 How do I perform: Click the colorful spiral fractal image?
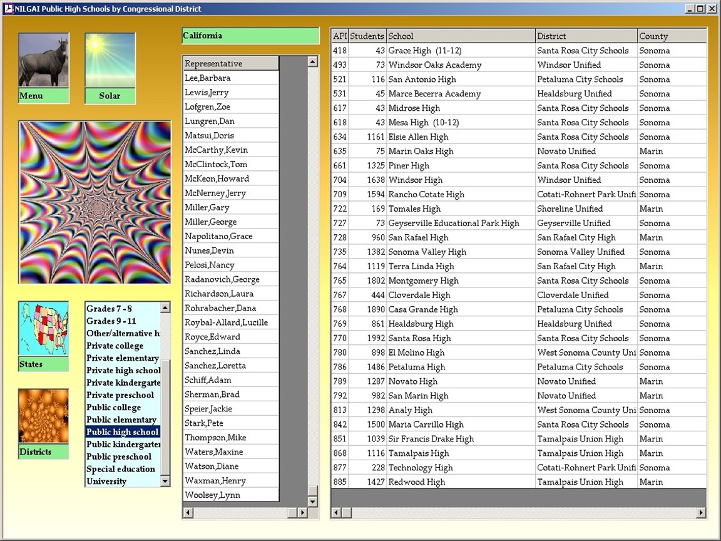[95, 202]
